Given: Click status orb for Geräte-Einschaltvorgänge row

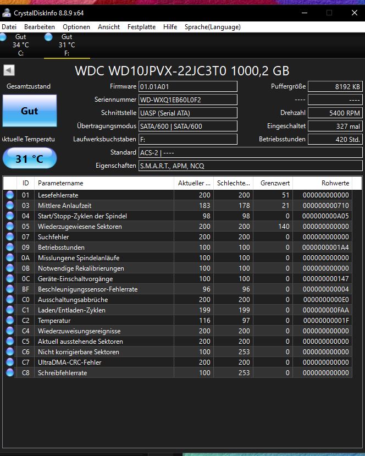Looking at the screenshot, I should click(x=10, y=278).
